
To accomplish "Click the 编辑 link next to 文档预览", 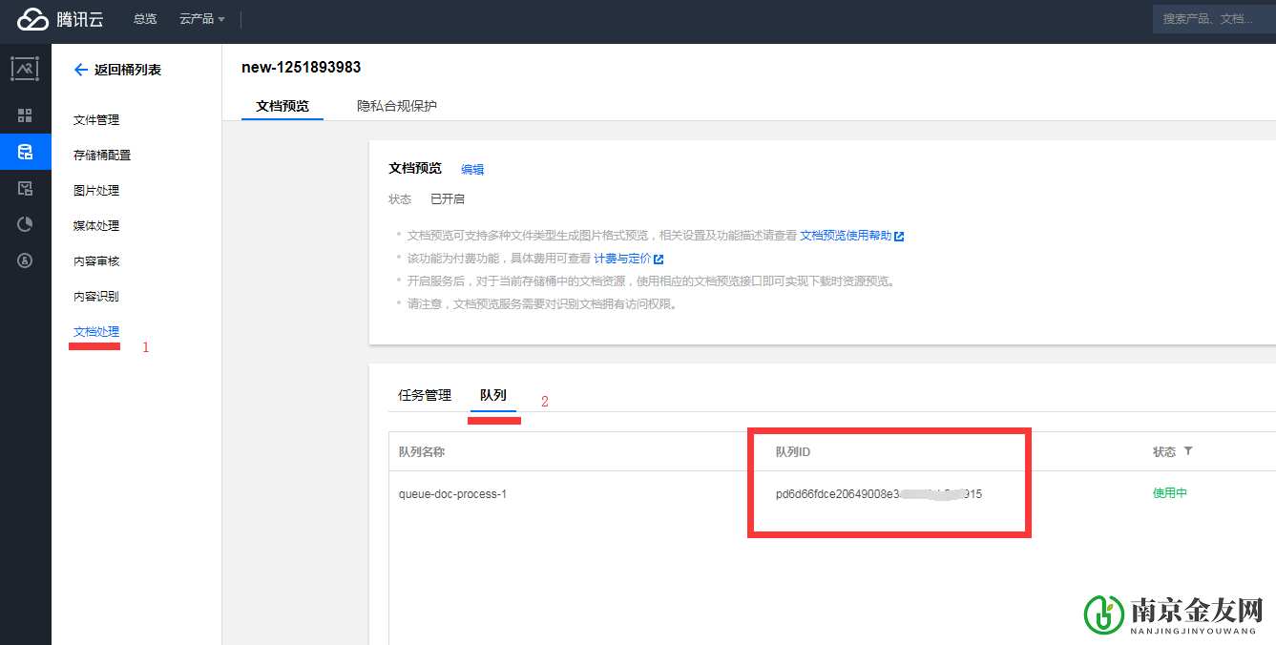I will 472,169.
